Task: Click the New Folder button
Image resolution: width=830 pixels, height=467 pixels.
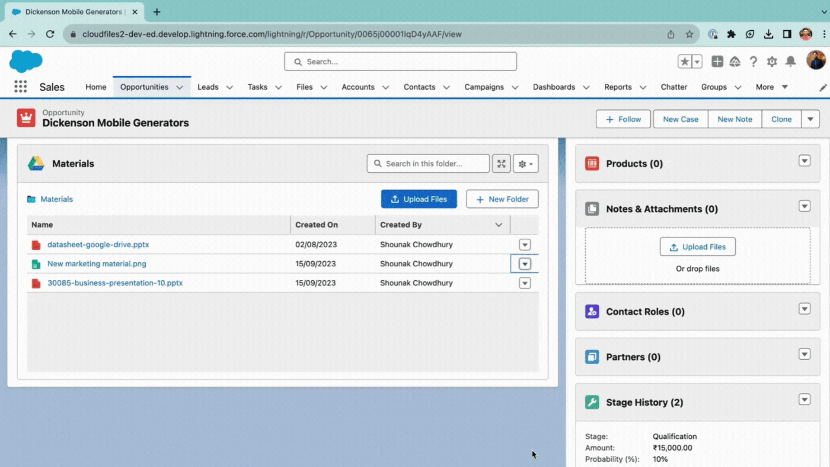Action: pos(502,199)
